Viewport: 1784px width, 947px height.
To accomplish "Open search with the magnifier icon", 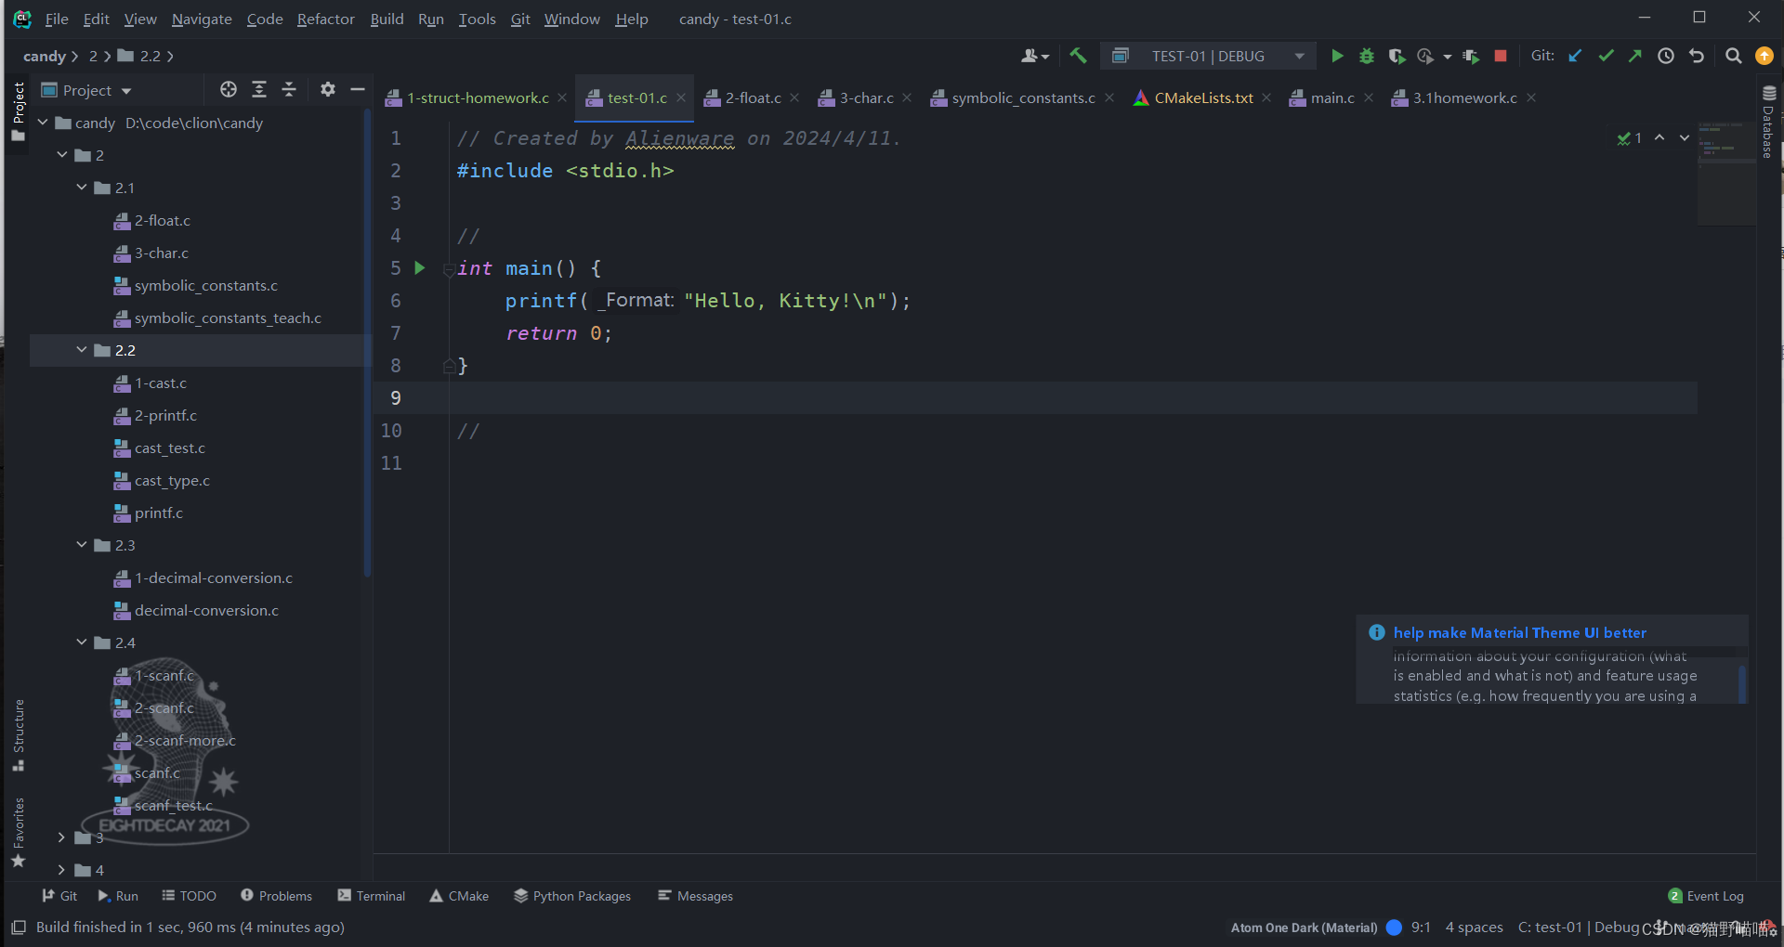I will 1733,55.
